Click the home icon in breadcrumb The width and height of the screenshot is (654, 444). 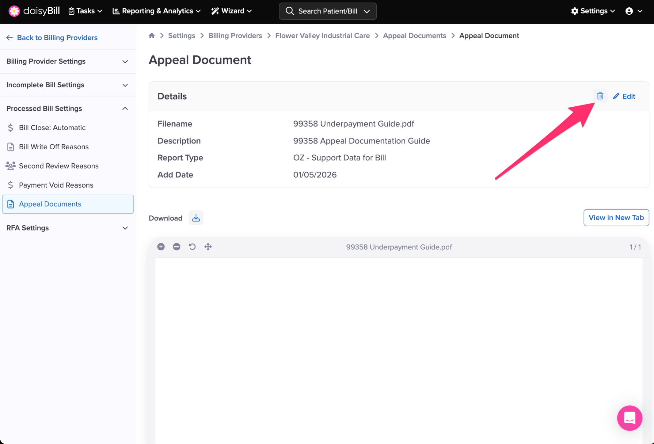[x=152, y=36]
